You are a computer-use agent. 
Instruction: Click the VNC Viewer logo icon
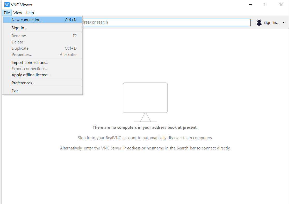[7, 5]
